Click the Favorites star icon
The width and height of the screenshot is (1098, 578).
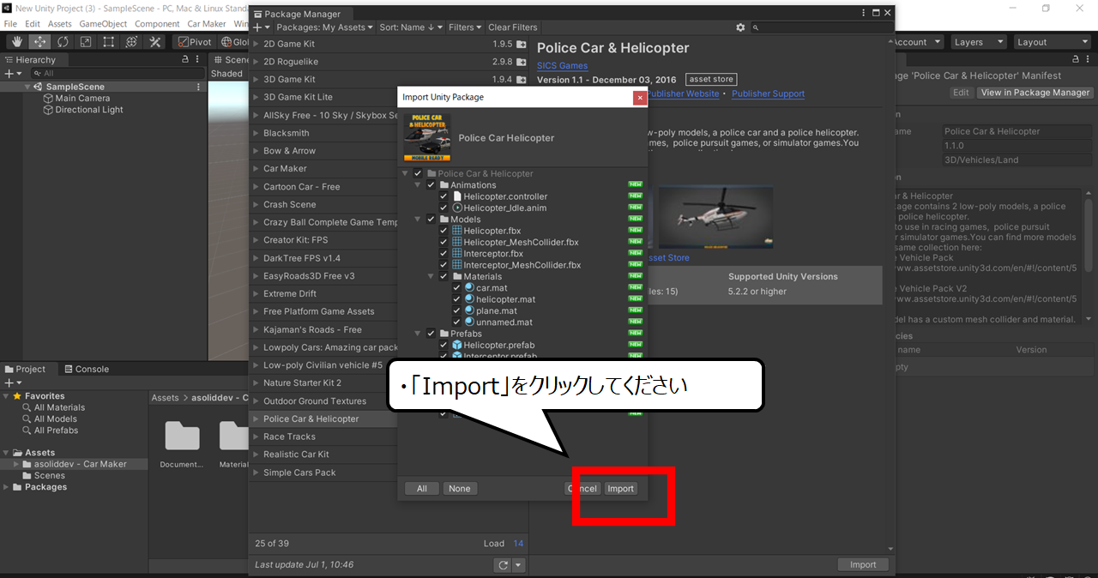click(17, 396)
